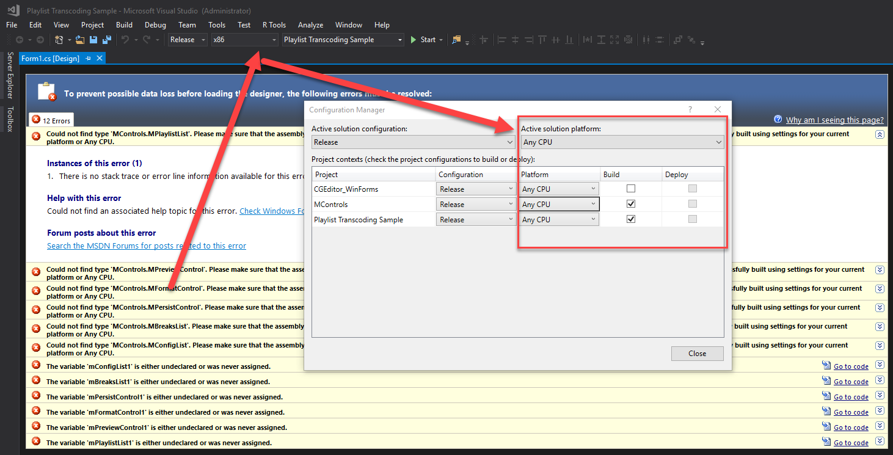
Task: Click the Make Same Height icon
Action: click(x=601, y=40)
